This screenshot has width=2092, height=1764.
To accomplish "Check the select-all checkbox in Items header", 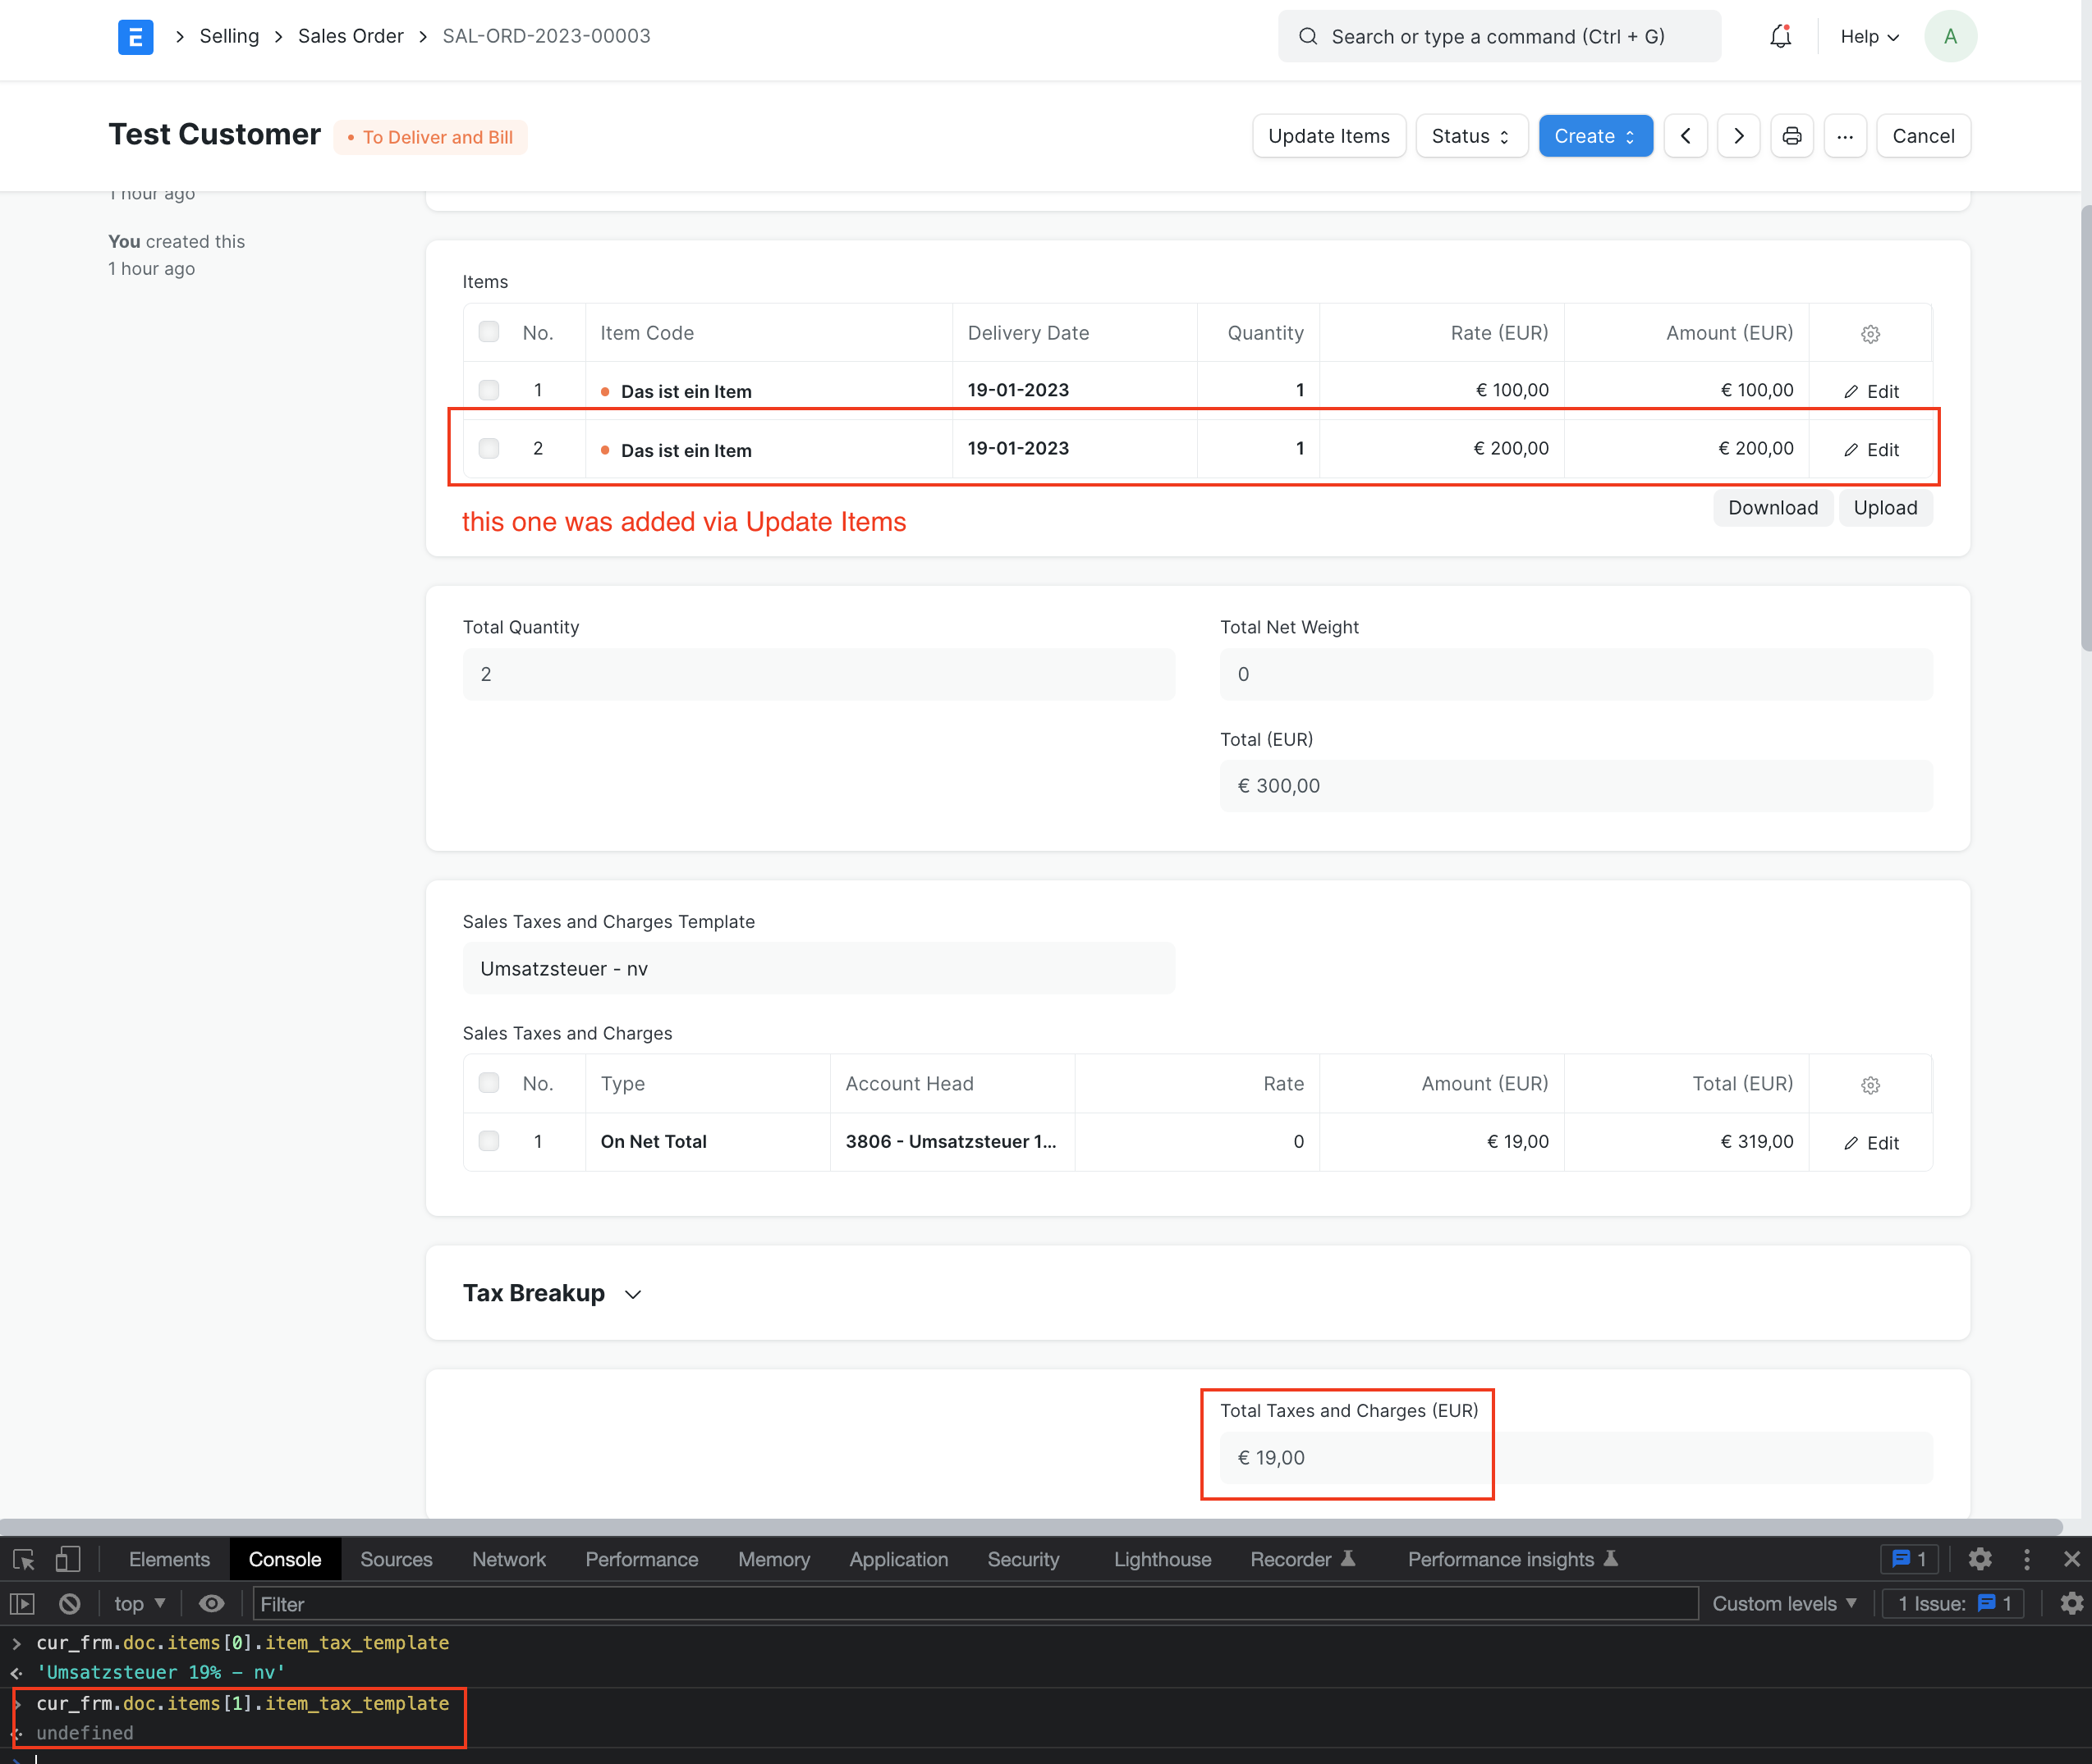I will click(x=489, y=331).
